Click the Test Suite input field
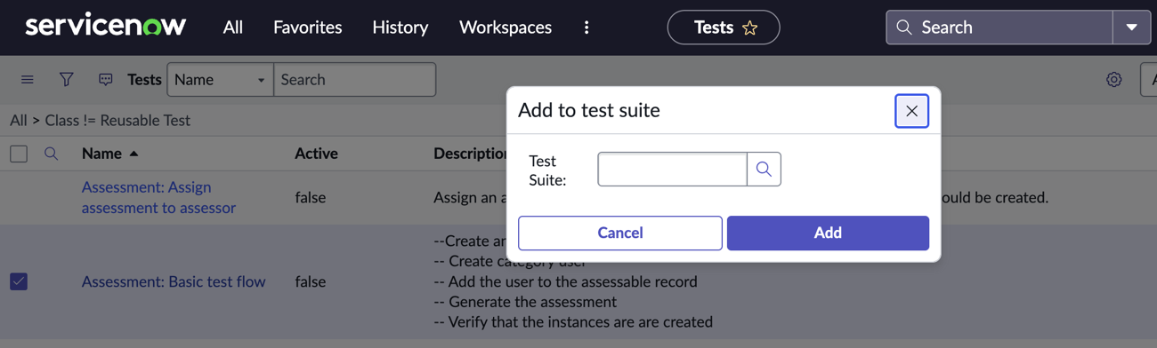 point(672,169)
